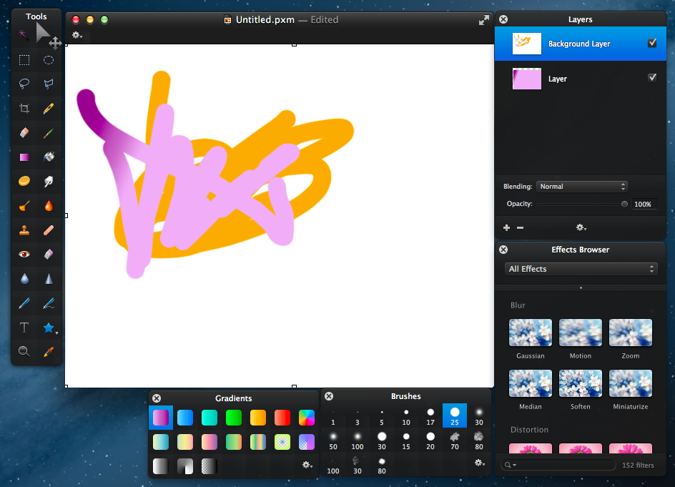Image resolution: width=675 pixels, height=487 pixels.
Task: Select the size 30 brush preset
Action: (478, 415)
